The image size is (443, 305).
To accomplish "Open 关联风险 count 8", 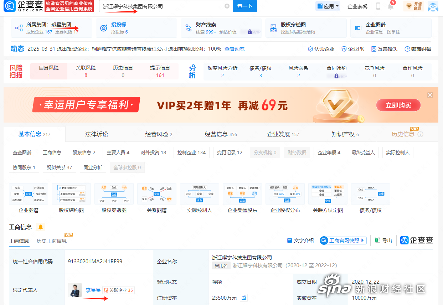I will coord(86,71).
